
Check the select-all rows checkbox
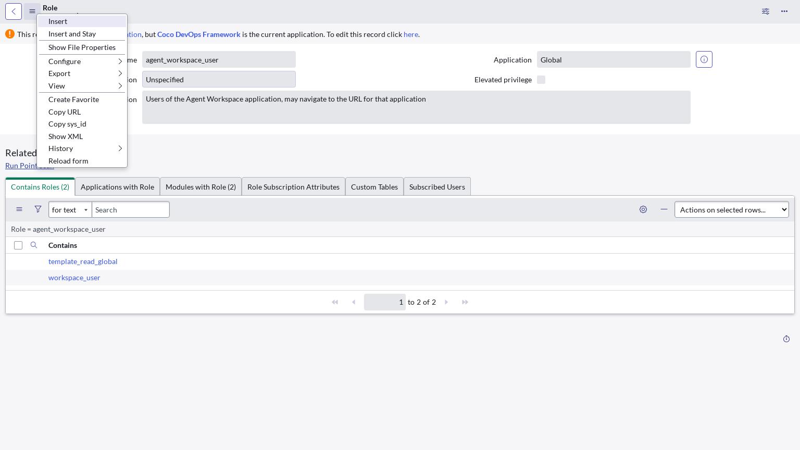click(18, 245)
